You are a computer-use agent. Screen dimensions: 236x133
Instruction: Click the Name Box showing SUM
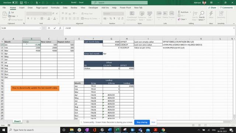(20, 28)
